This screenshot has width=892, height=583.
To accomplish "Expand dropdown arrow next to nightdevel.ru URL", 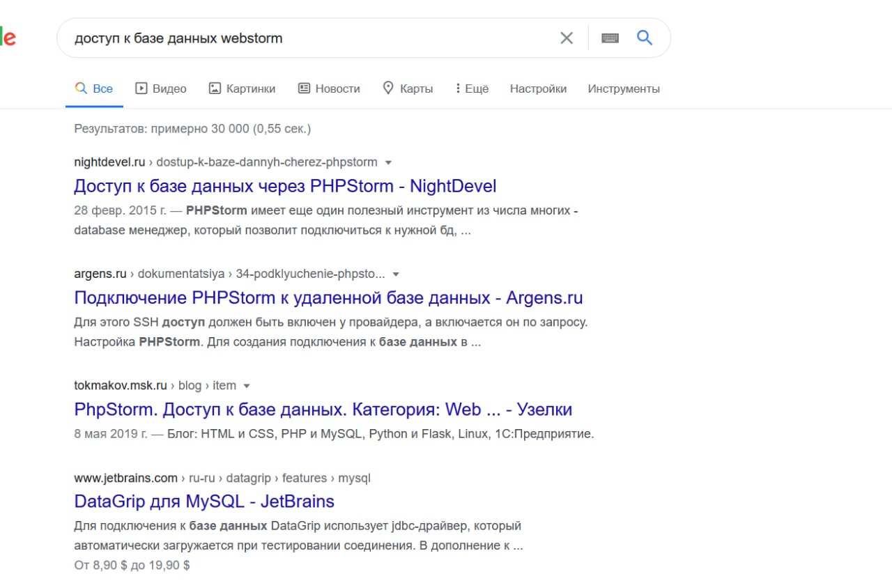I will pyautogui.click(x=389, y=162).
